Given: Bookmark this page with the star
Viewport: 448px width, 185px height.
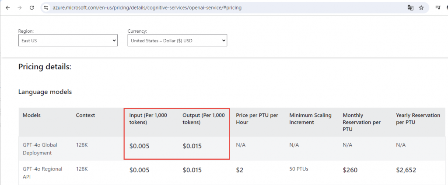Looking at the screenshot, I should tap(421, 7).
